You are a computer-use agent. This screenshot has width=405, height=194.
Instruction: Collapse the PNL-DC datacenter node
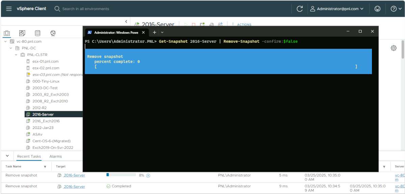coord(11,48)
